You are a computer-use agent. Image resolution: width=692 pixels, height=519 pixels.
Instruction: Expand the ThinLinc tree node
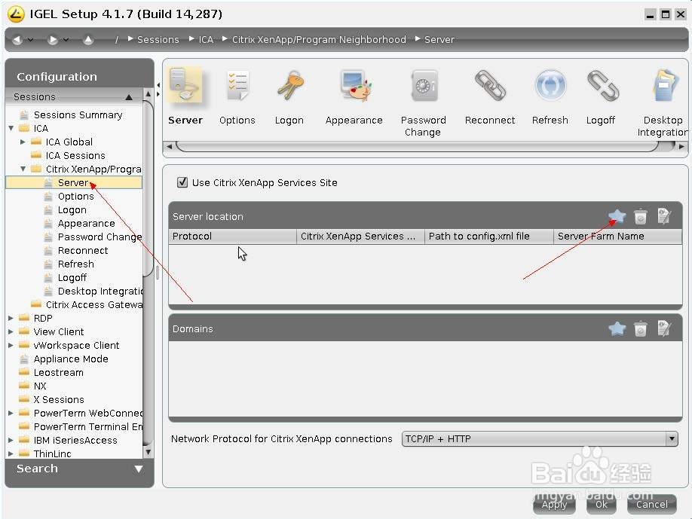point(11,453)
